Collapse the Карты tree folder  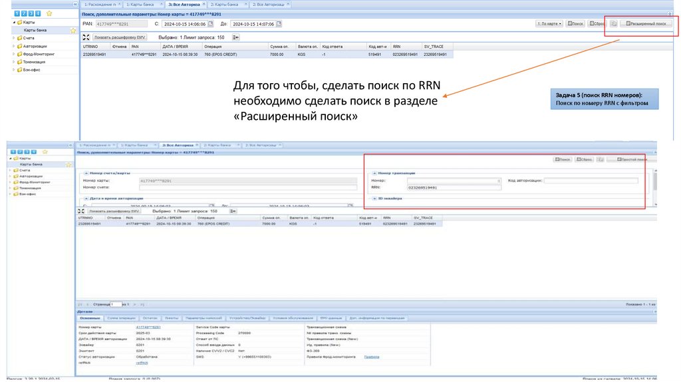pyautogui.click(x=13, y=22)
